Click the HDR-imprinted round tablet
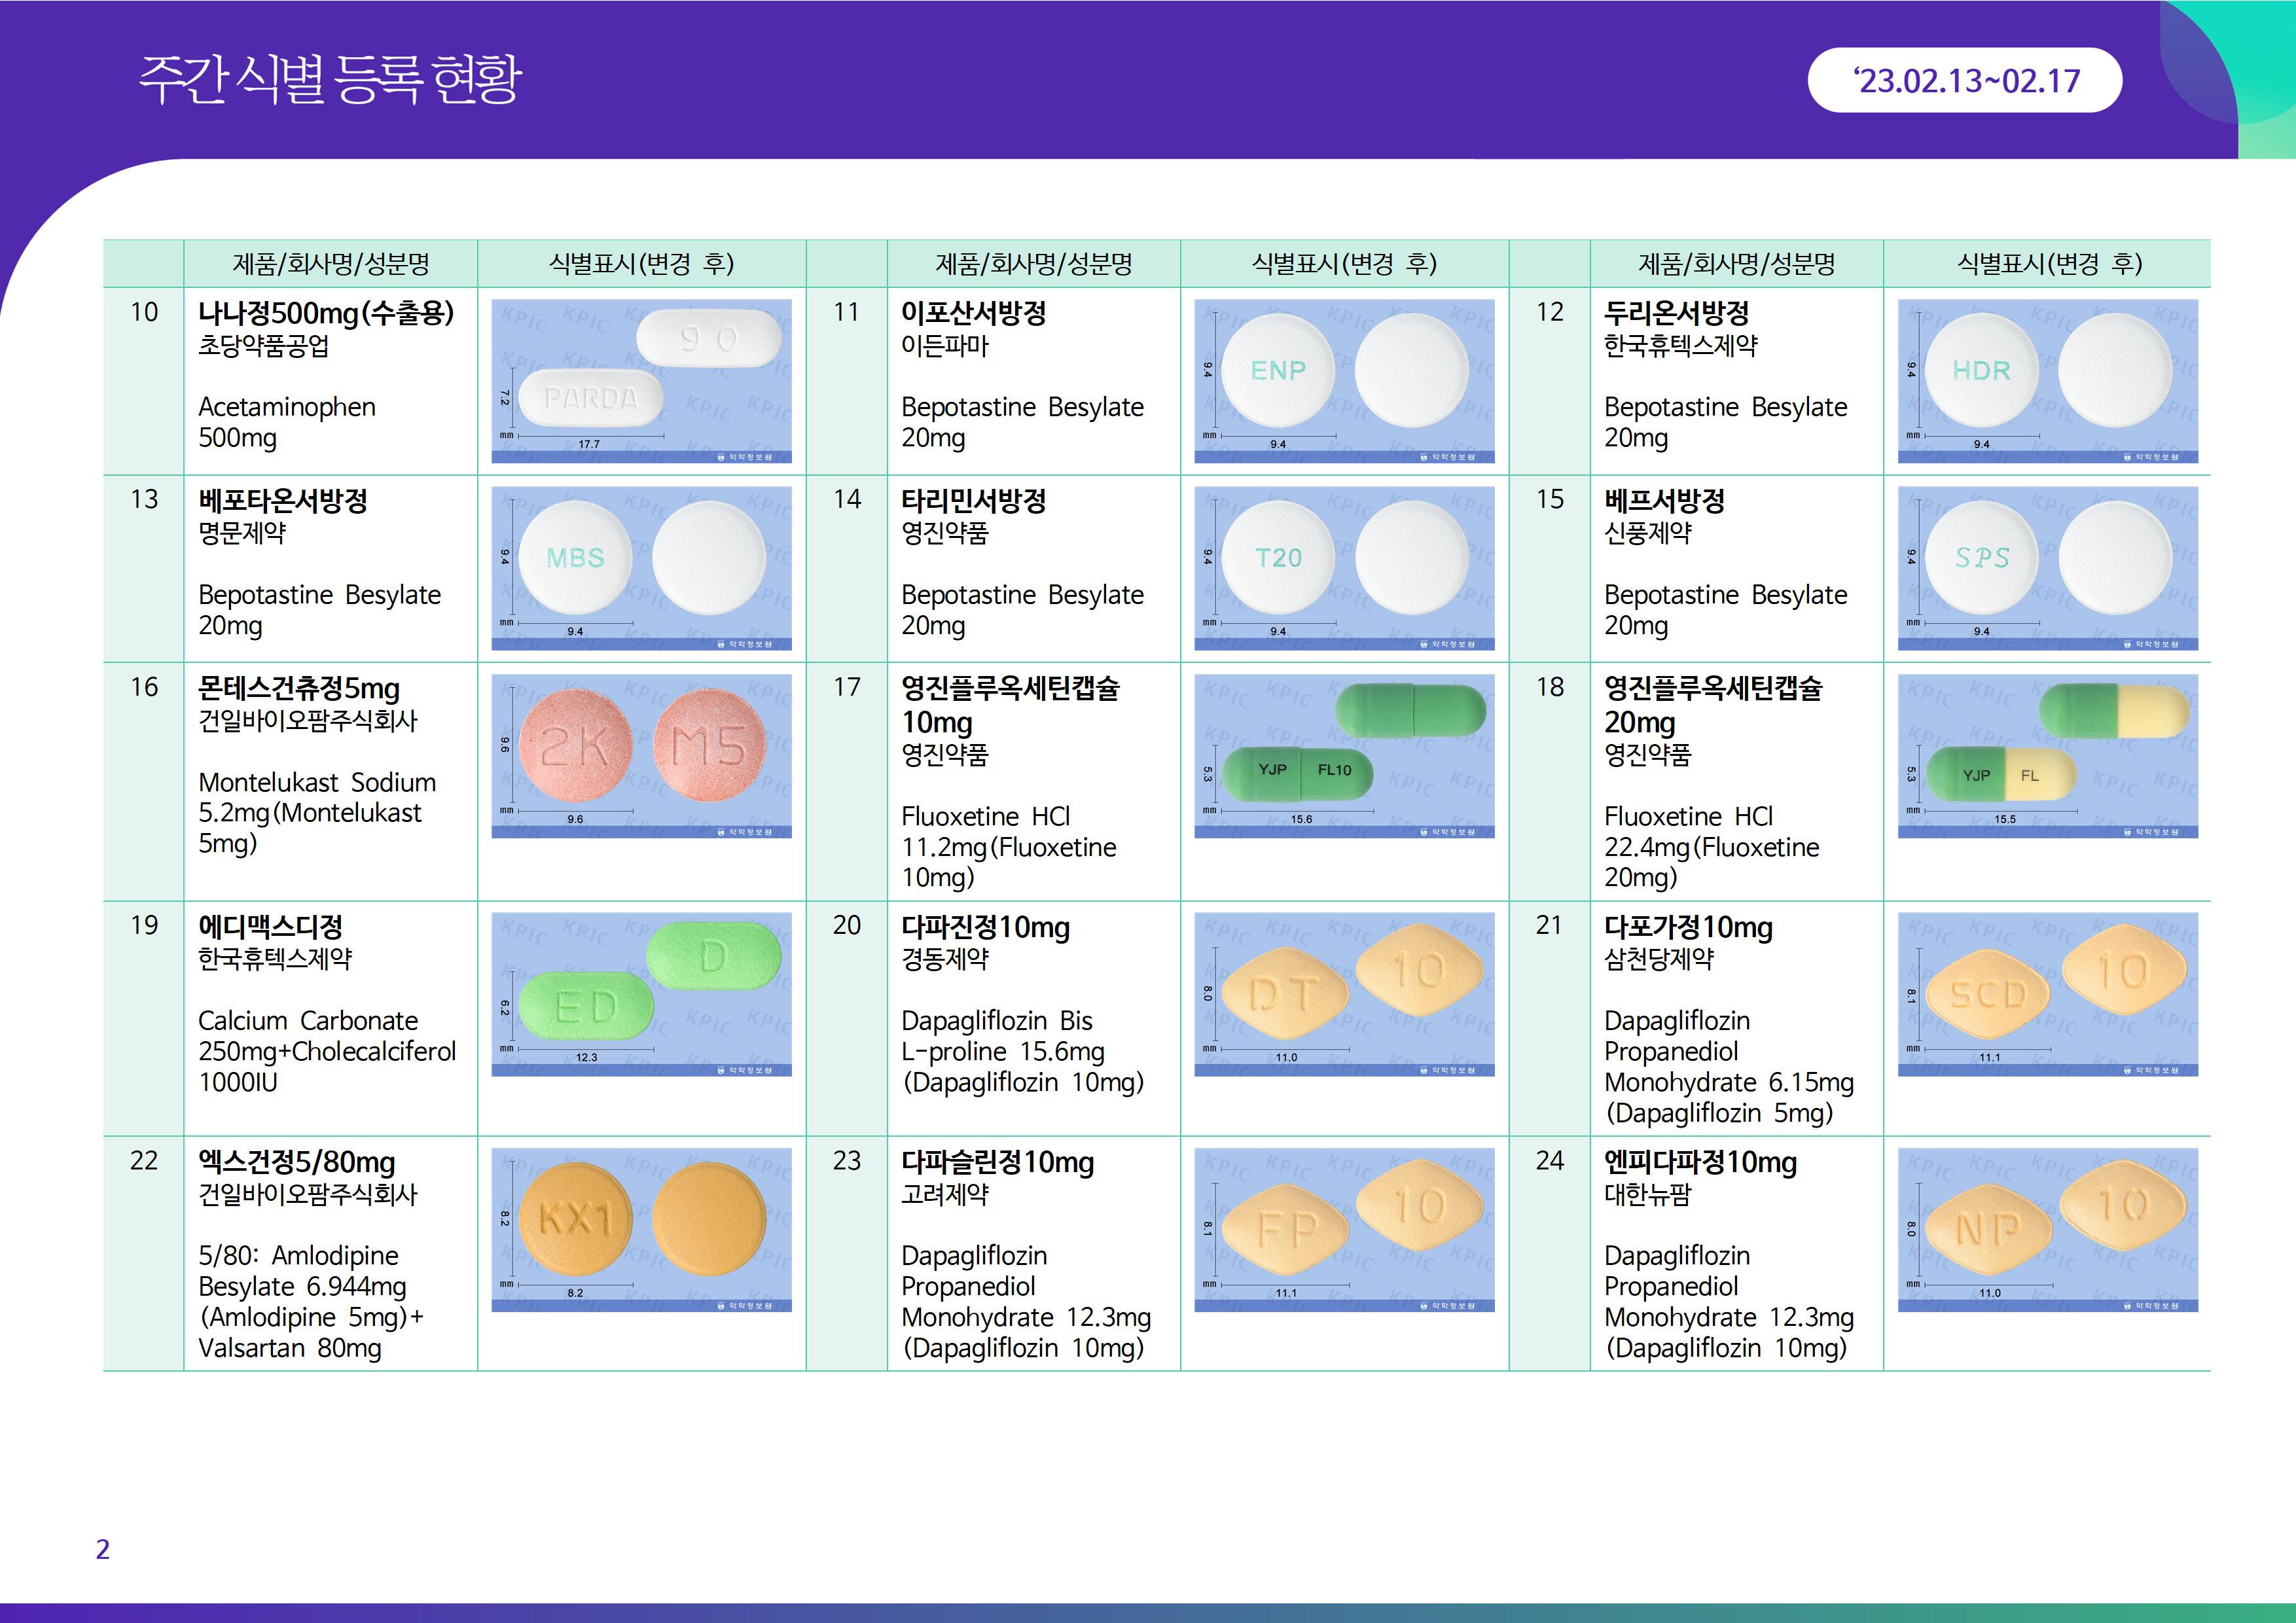 click(1981, 370)
